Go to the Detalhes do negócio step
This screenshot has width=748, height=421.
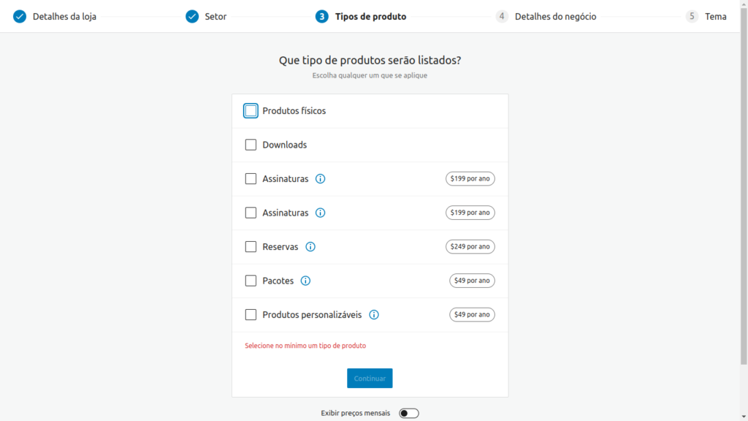[557, 16]
